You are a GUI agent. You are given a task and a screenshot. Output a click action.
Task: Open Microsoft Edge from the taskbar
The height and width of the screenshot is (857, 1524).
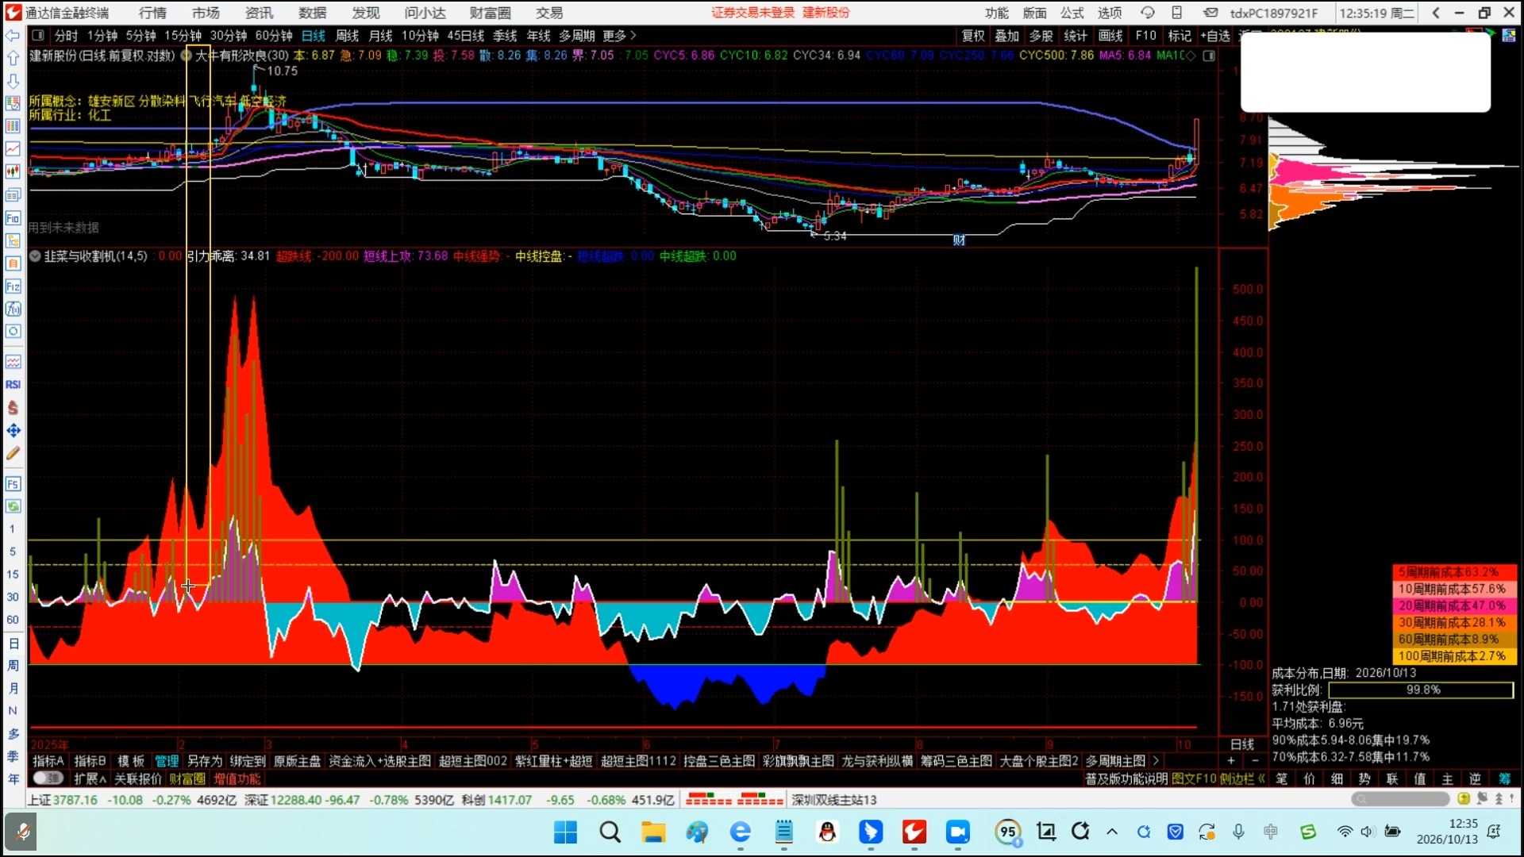(x=740, y=832)
